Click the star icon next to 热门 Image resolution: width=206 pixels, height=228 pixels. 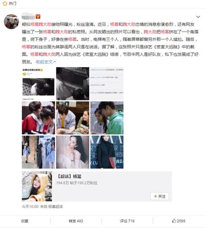(x=5, y=3)
